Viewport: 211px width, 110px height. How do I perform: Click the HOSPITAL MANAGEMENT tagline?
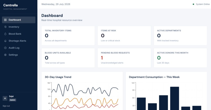click(15, 9)
